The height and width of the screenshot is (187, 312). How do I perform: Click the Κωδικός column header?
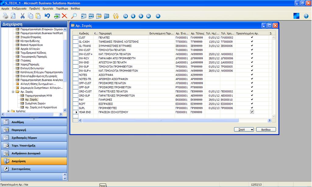coord(86,33)
